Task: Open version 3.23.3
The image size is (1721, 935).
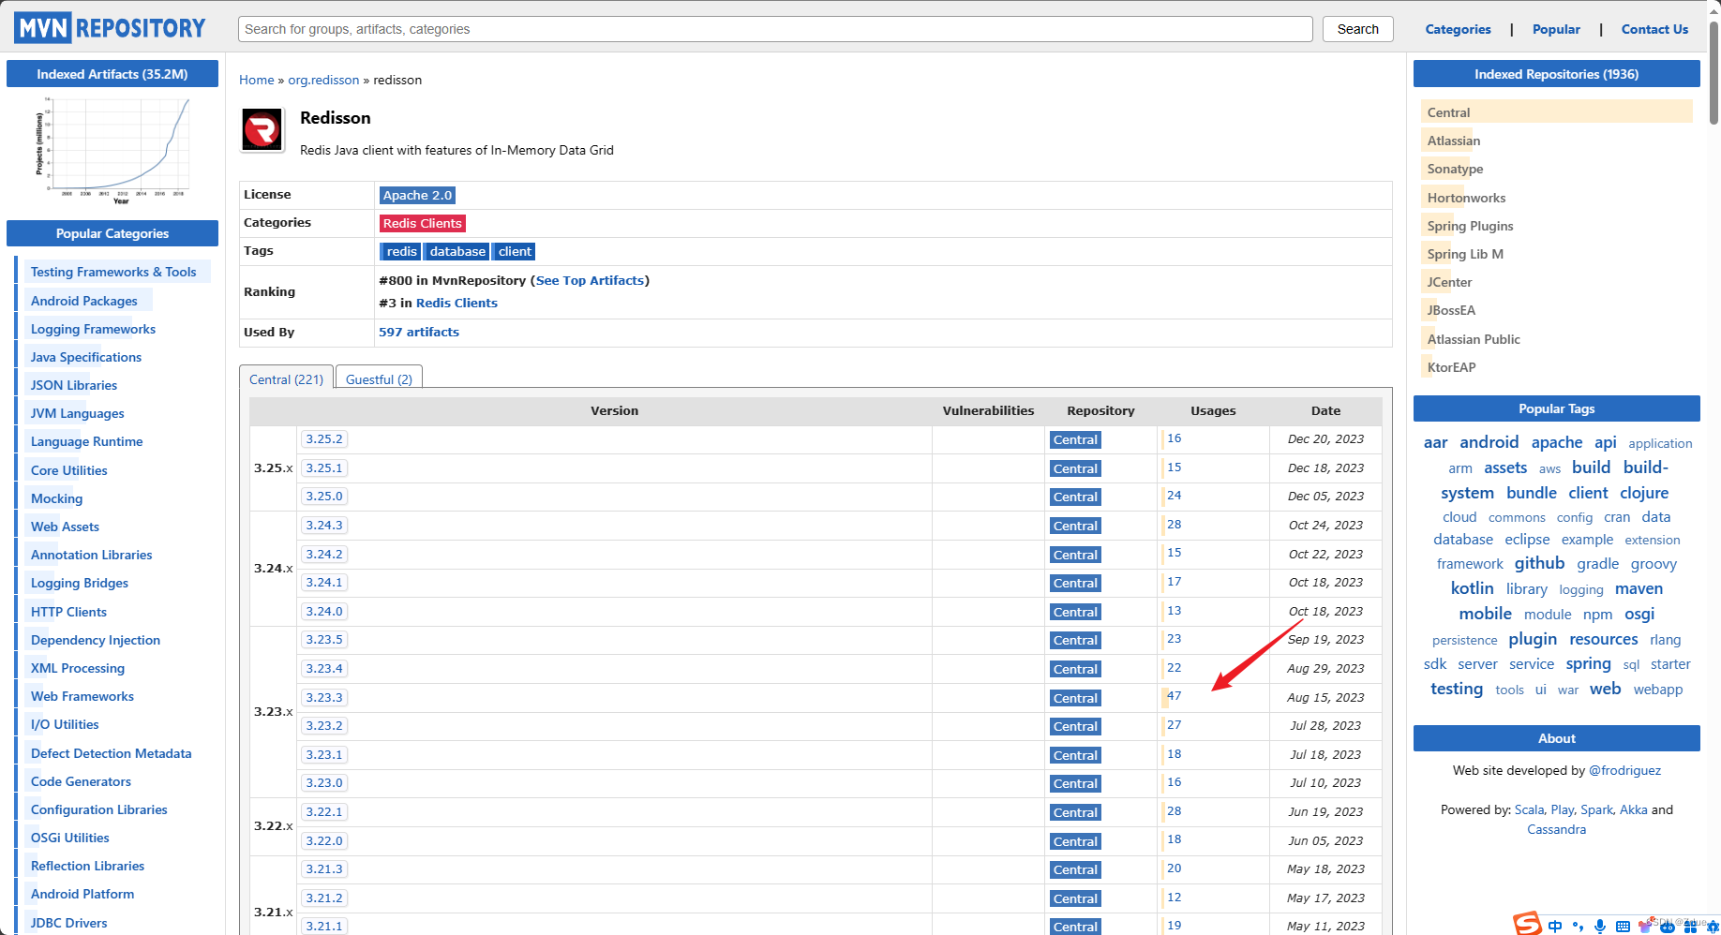Action: [x=324, y=697]
